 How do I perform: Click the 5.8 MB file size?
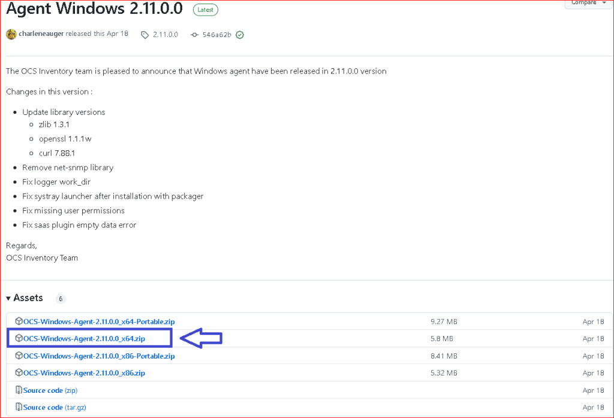point(442,338)
